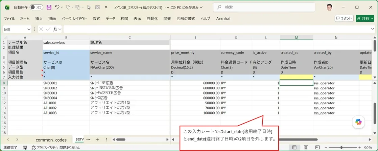Viewport: 378px width, 151px height.
Task: Open the shapes icon dropdown arrow
Action: point(82,7)
